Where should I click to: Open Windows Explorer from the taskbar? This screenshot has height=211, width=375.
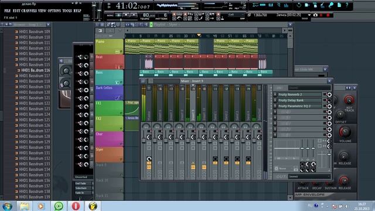click(x=24, y=206)
